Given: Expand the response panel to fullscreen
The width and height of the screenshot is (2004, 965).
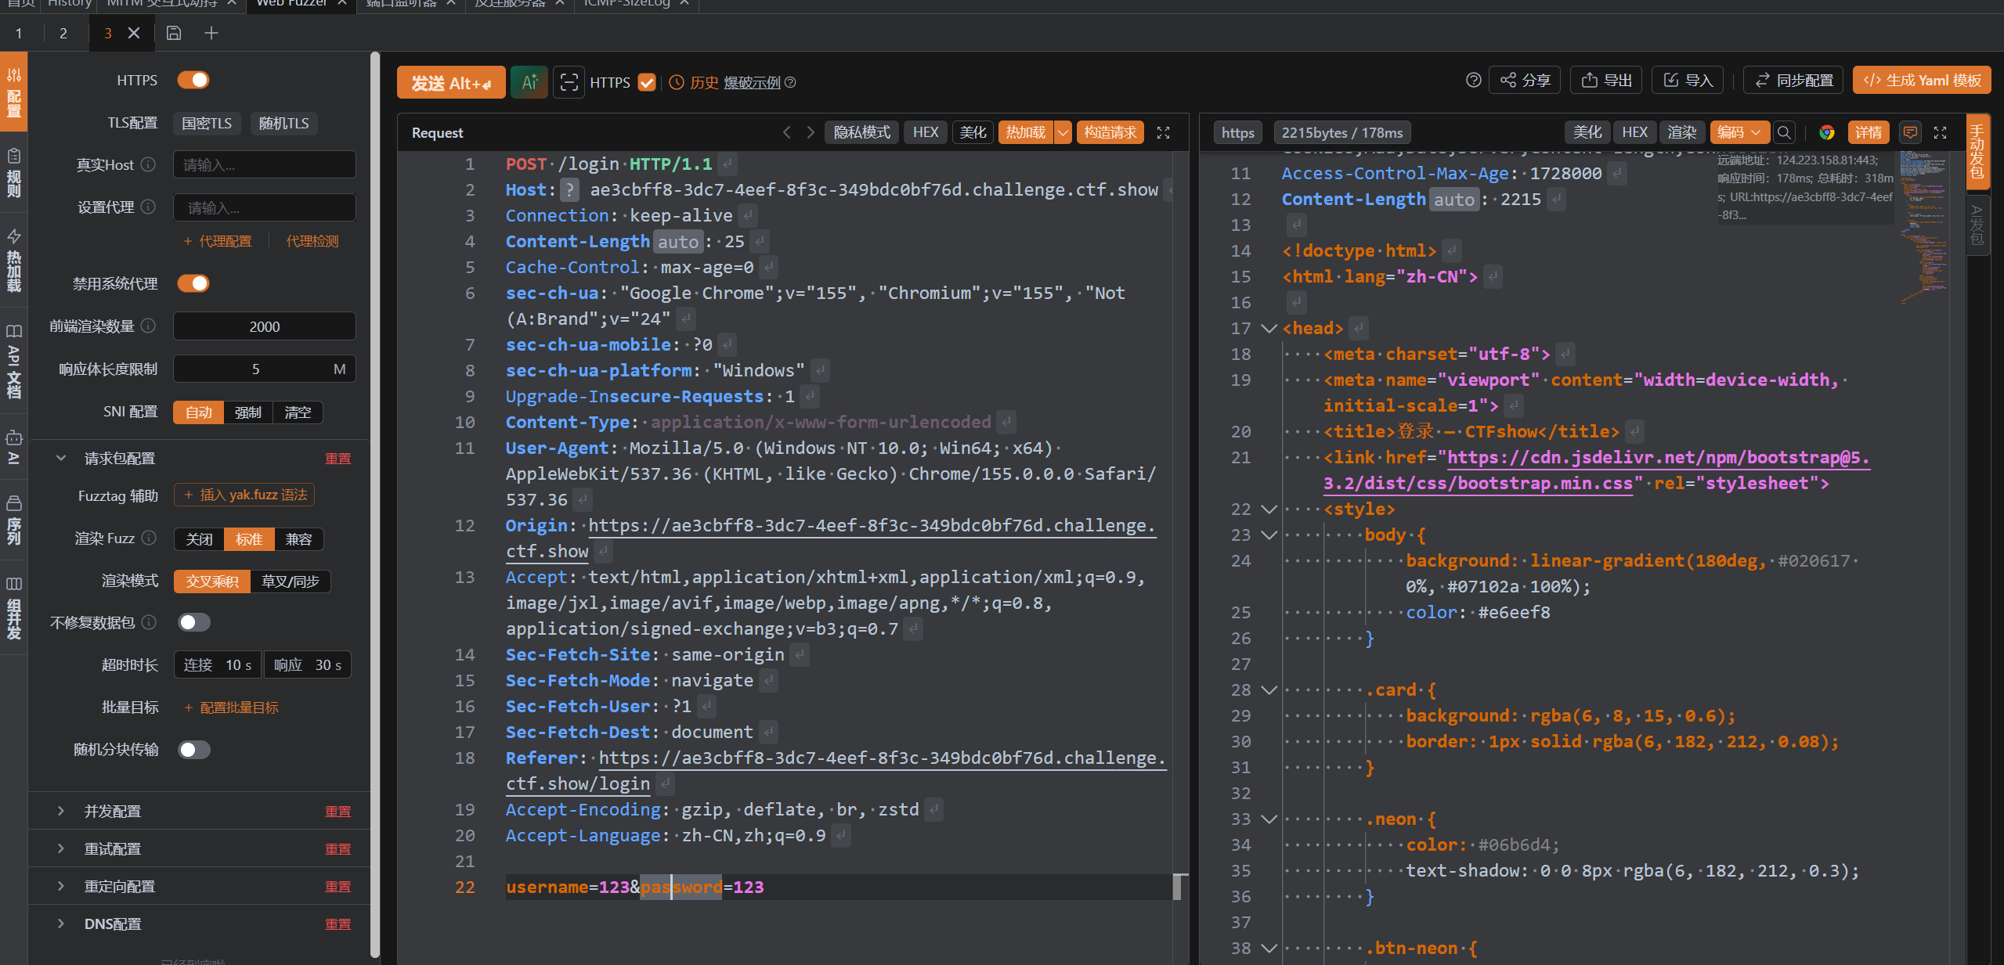Looking at the screenshot, I should coord(1940,133).
